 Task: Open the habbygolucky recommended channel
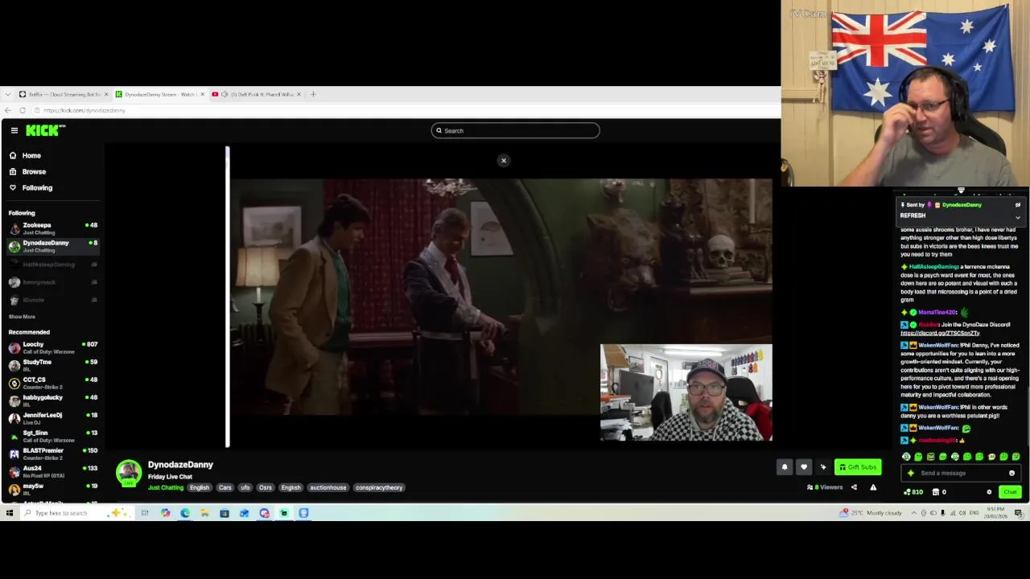pyautogui.click(x=52, y=400)
